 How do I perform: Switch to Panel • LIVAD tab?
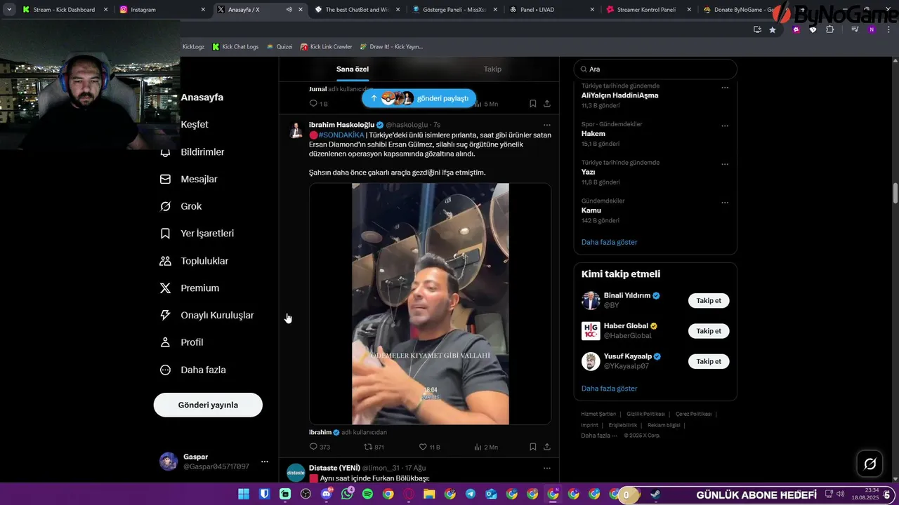[x=551, y=10]
